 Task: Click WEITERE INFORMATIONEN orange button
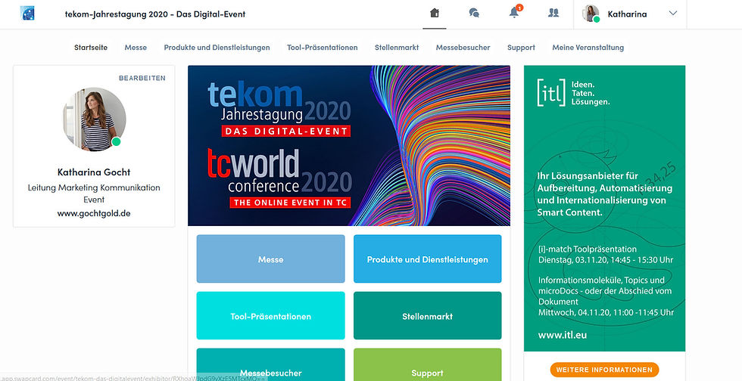[604, 370]
